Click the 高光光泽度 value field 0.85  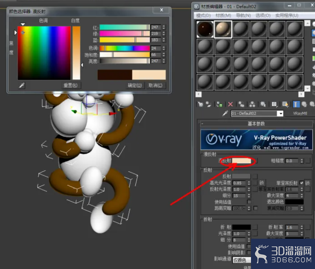239,183
